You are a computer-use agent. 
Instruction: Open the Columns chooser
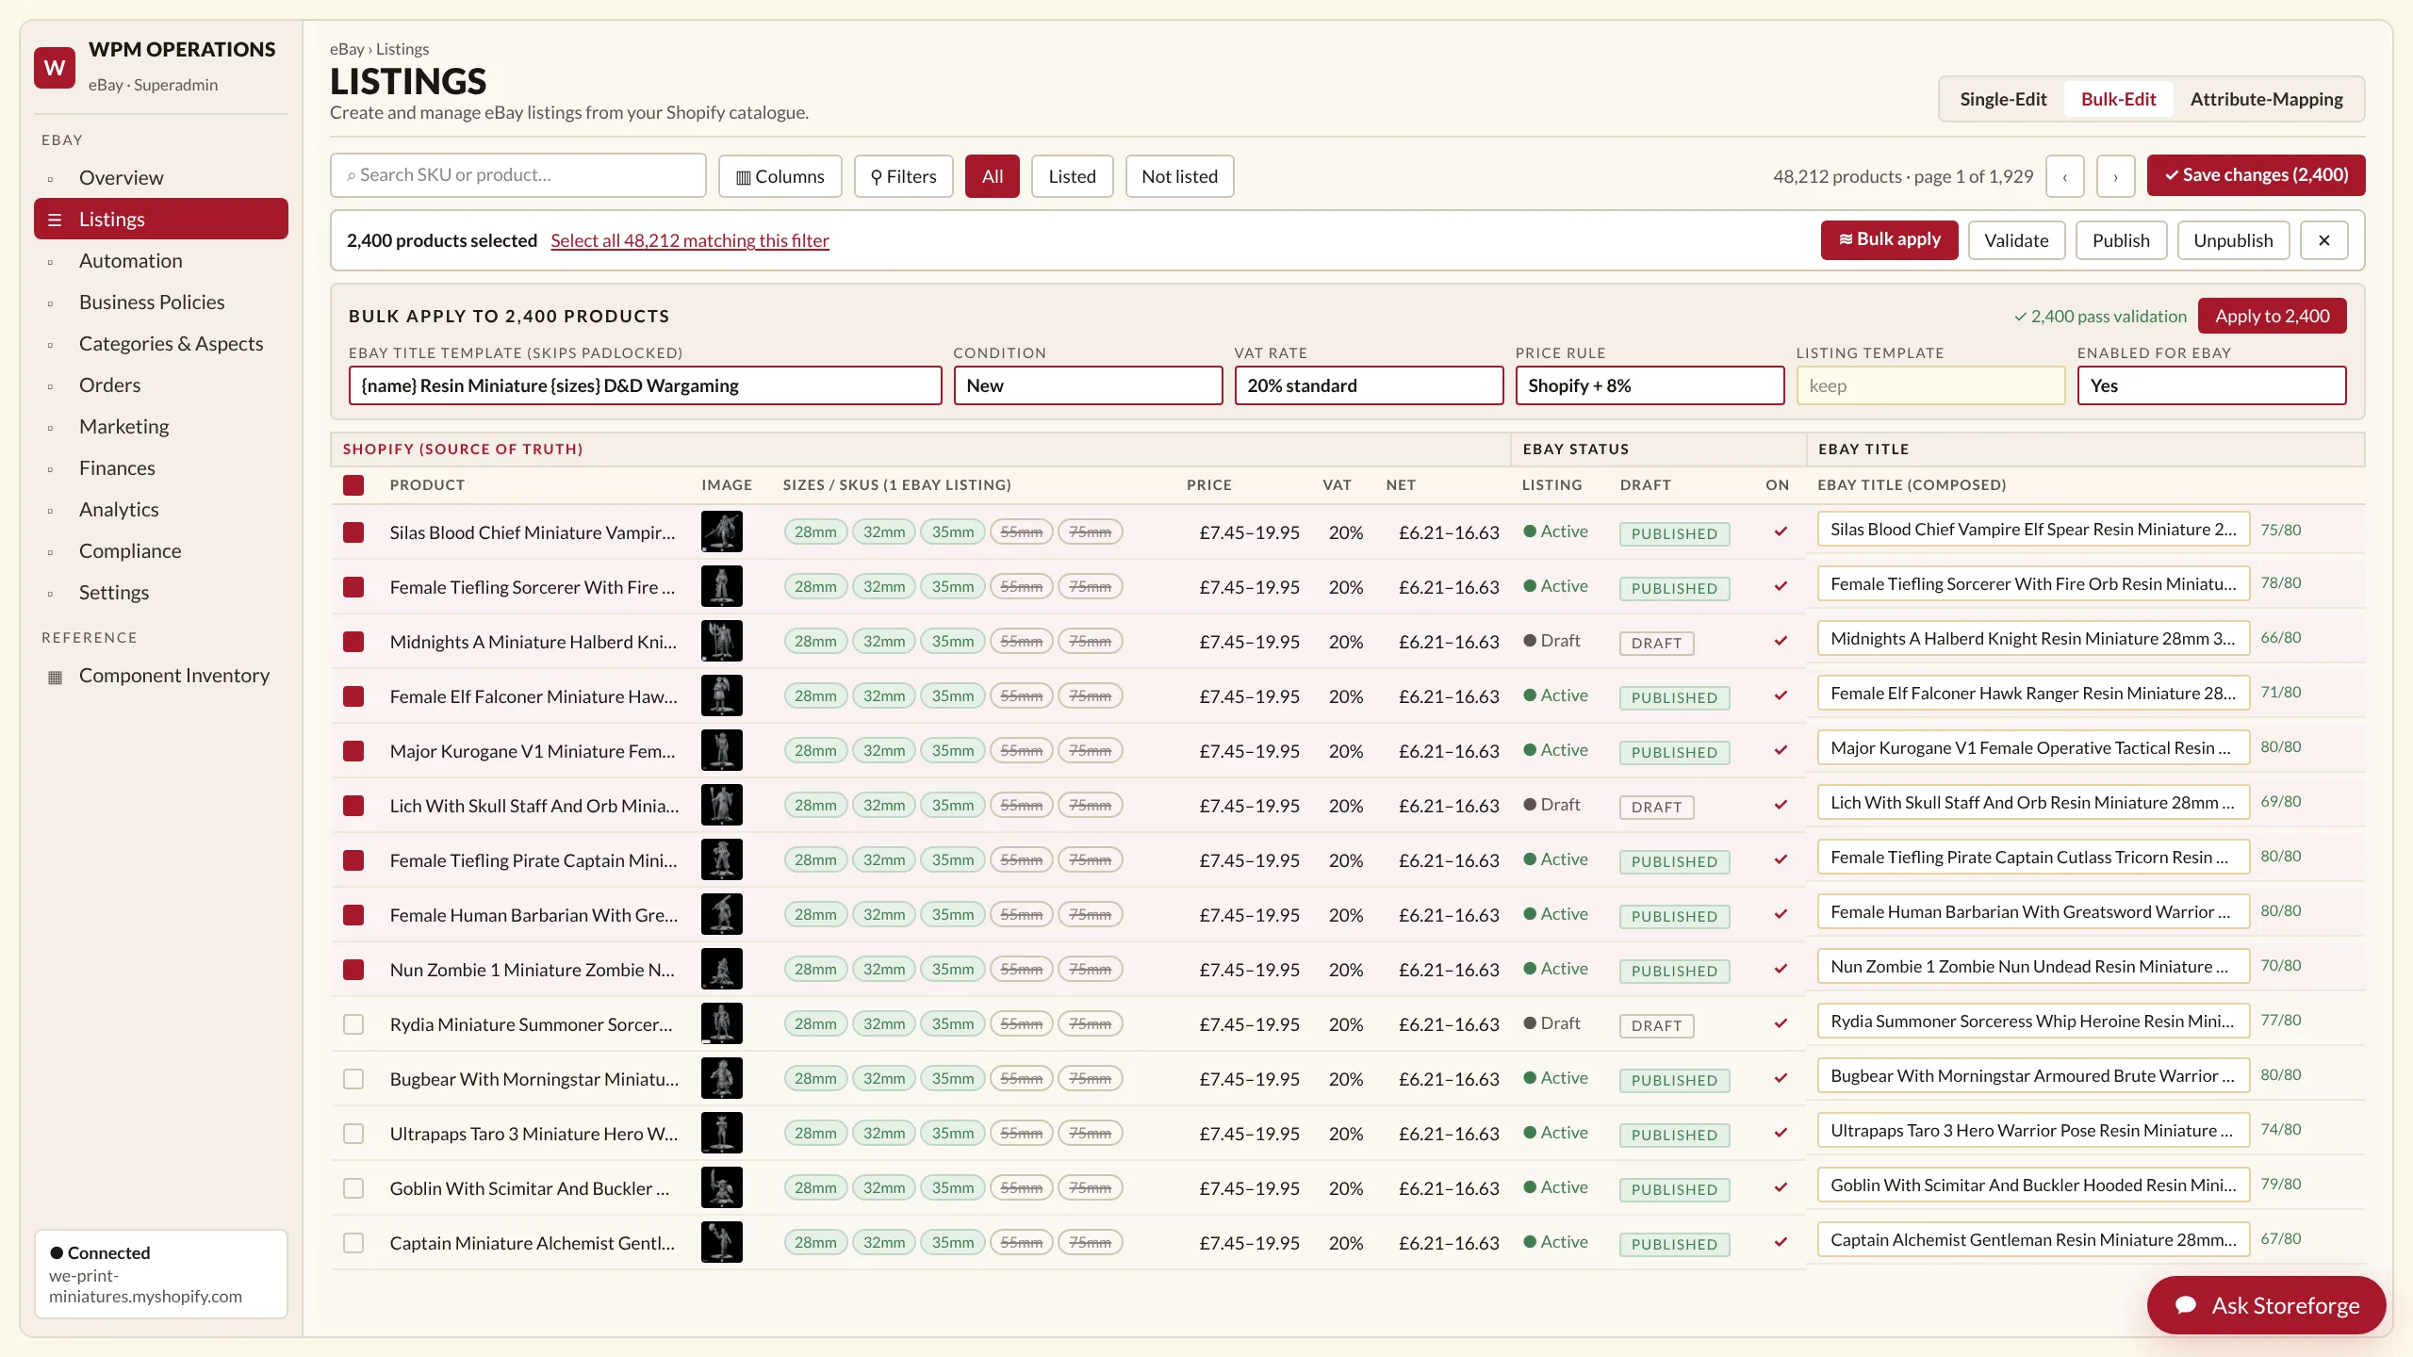tap(780, 176)
